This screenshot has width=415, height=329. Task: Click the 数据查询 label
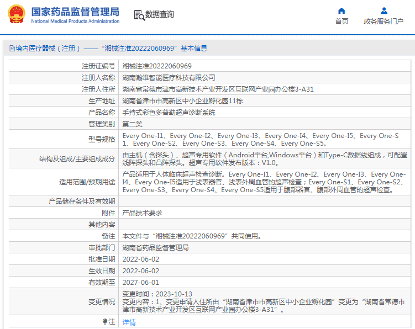pyautogui.click(x=159, y=14)
